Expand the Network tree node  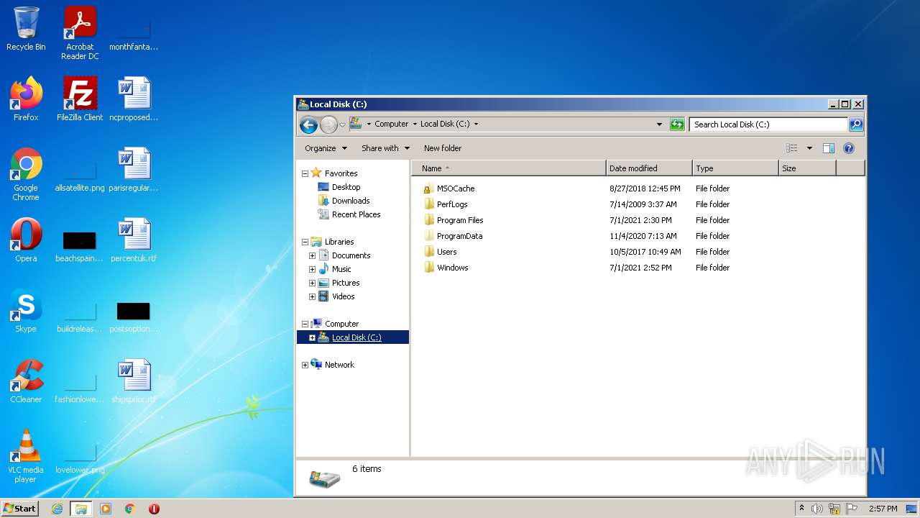click(x=305, y=365)
